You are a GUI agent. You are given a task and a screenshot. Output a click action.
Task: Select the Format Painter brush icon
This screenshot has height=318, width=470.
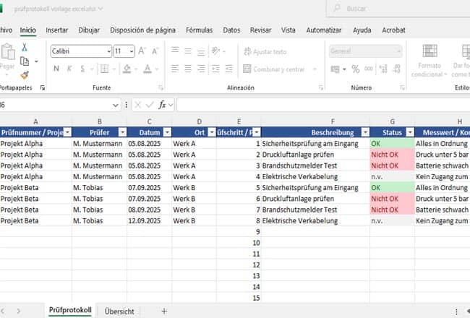pos(25,75)
